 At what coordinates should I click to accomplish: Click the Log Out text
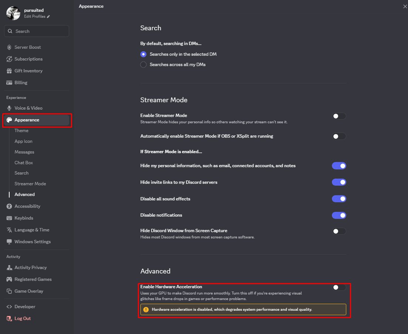pos(23,318)
